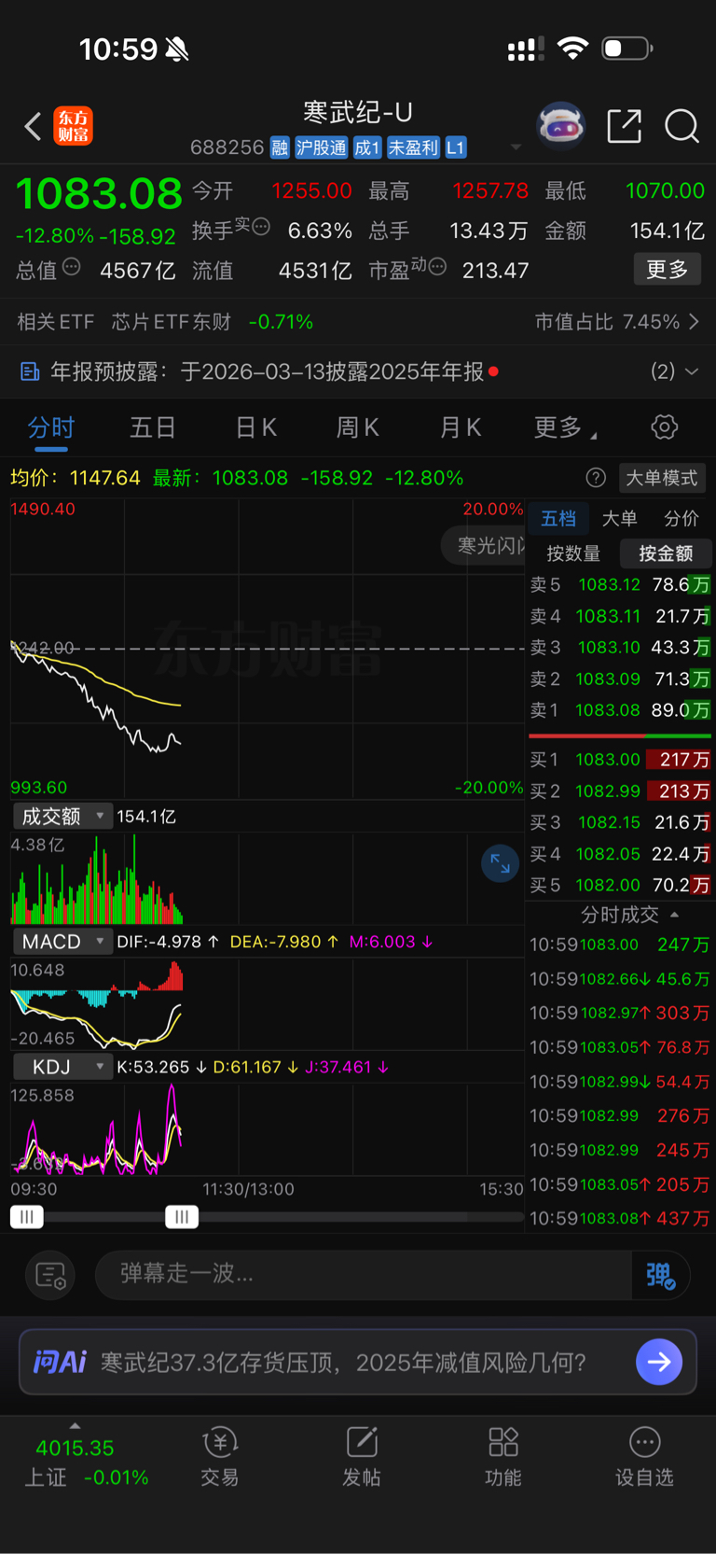Image resolution: width=716 pixels, height=1554 pixels.
Task: Switch to 周K tab
Action: point(358,427)
